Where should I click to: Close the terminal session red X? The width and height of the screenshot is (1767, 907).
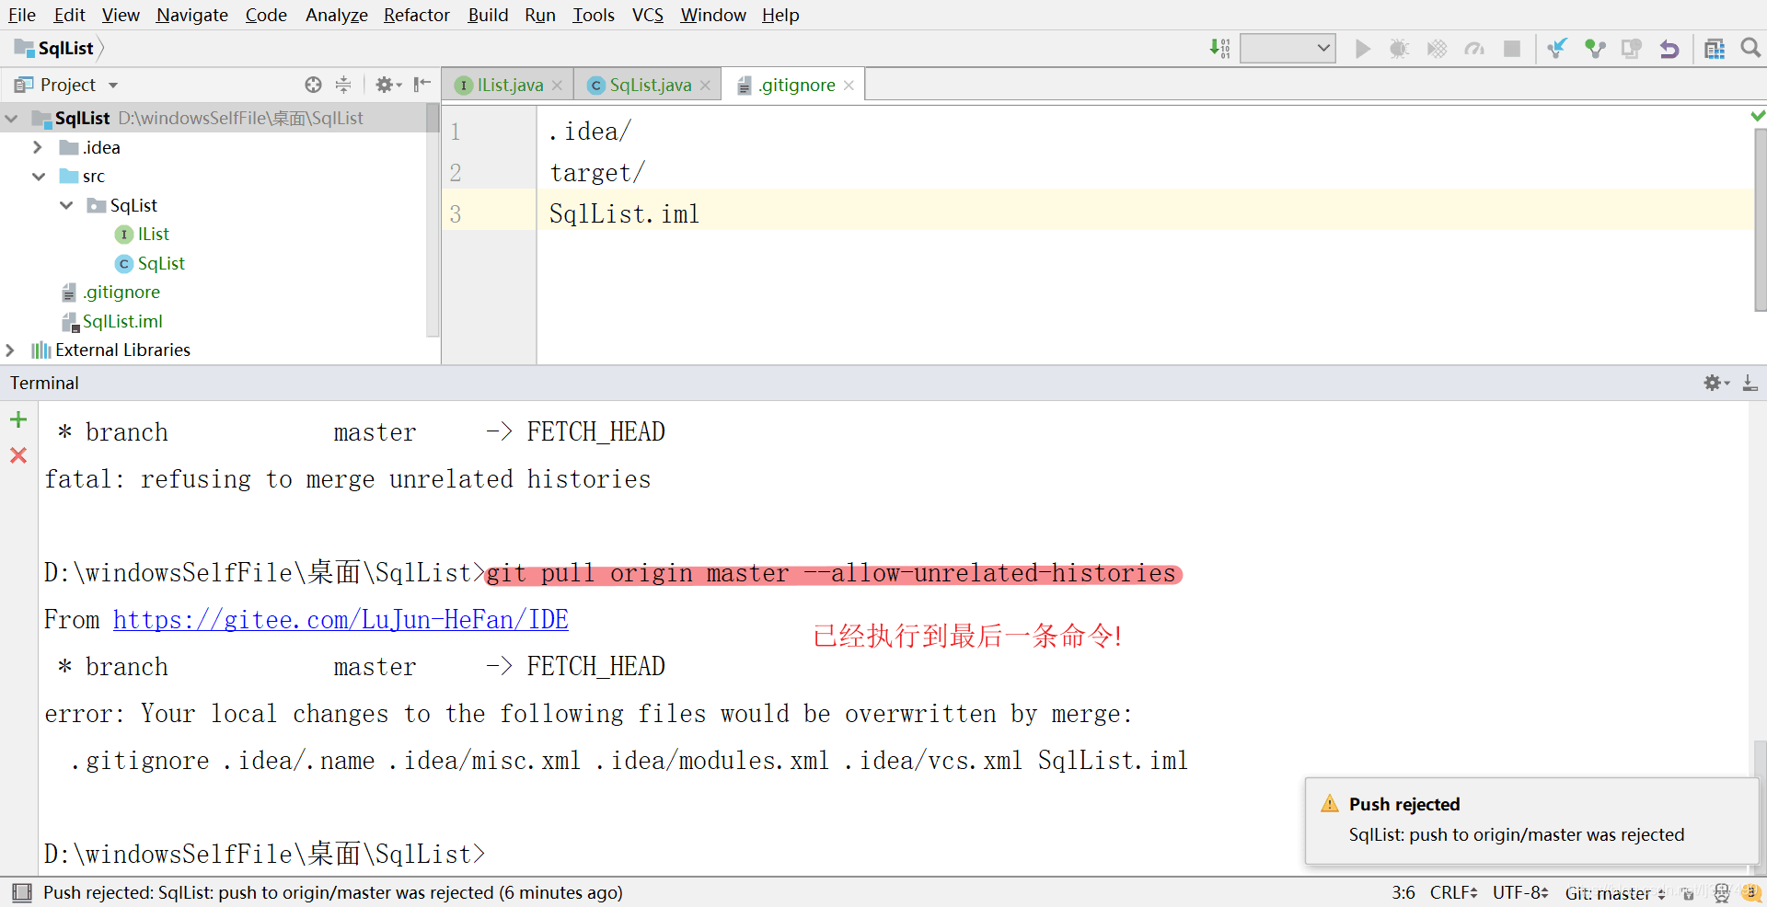click(x=18, y=455)
